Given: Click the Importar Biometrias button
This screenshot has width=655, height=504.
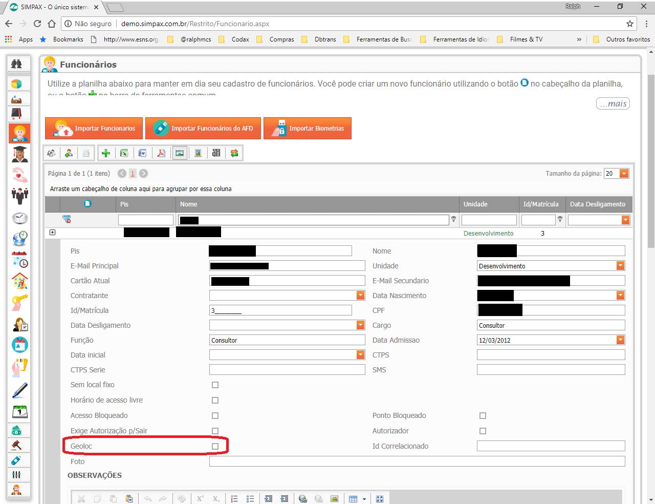Looking at the screenshot, I should tap(307, 128).
